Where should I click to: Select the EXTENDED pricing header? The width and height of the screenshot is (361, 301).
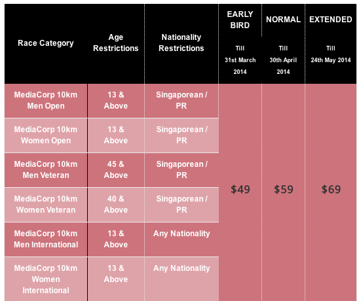click(x=331, y=20)
